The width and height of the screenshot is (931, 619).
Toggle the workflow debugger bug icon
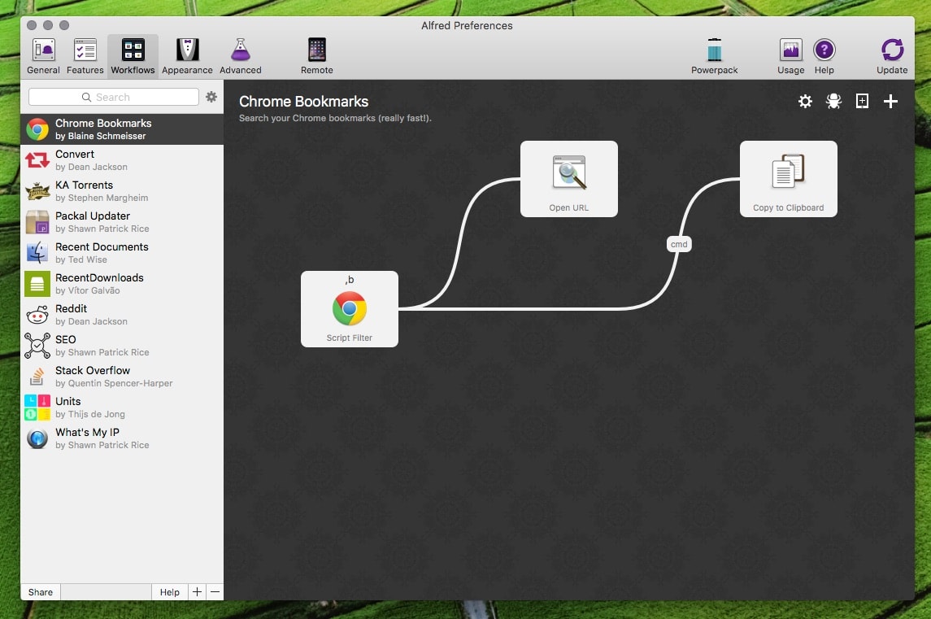833,101
